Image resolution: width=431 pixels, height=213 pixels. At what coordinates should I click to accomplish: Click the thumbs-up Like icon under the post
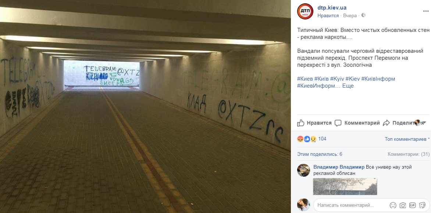[x=301, y=123]
